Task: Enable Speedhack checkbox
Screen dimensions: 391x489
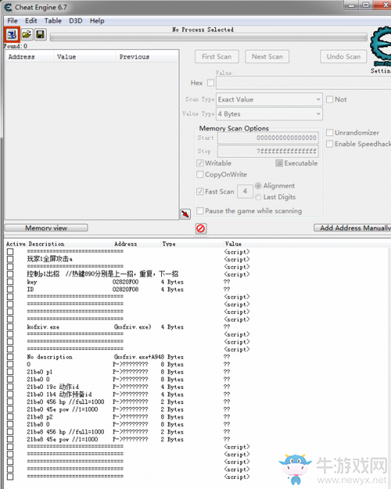Action: pos(329,144)
